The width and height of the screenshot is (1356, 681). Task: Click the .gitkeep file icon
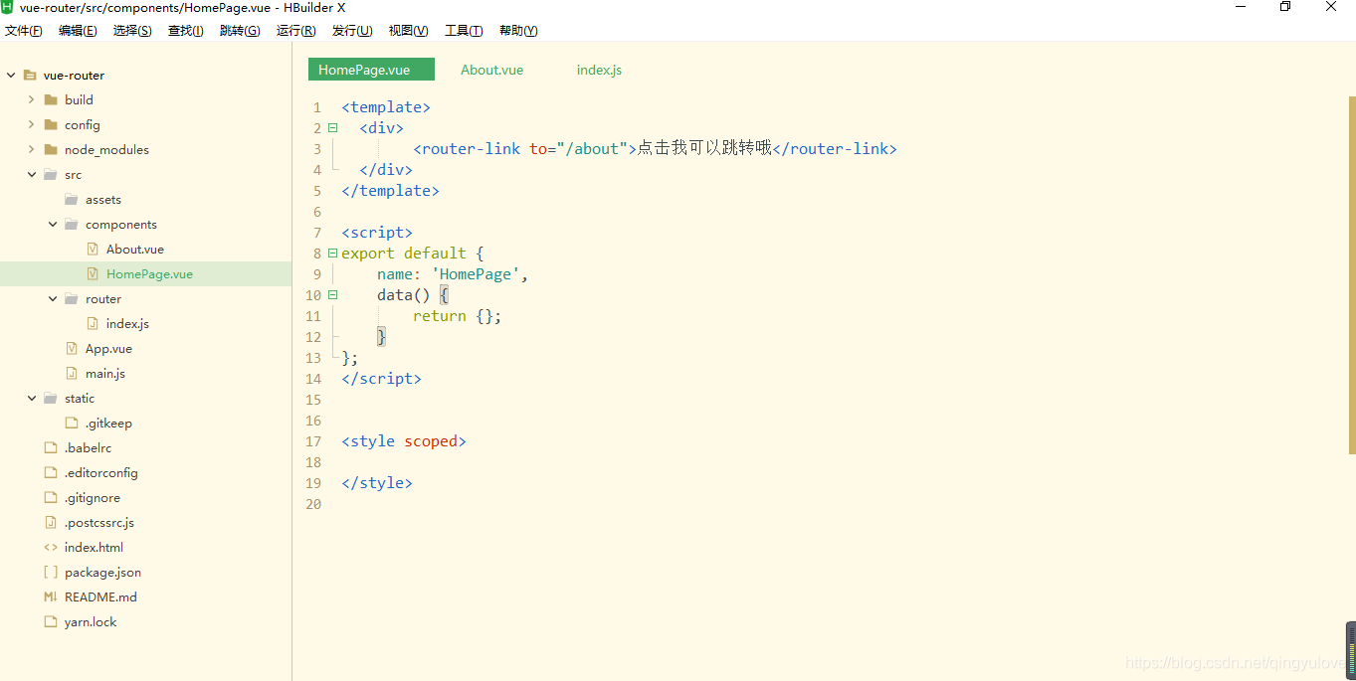(x=72, y=423)
